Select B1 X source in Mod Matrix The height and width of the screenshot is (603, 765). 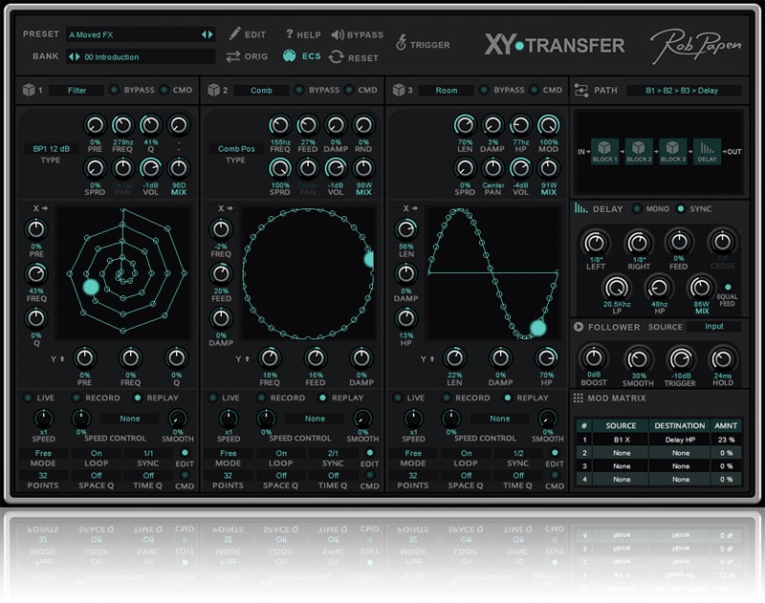tap(620, 440)
